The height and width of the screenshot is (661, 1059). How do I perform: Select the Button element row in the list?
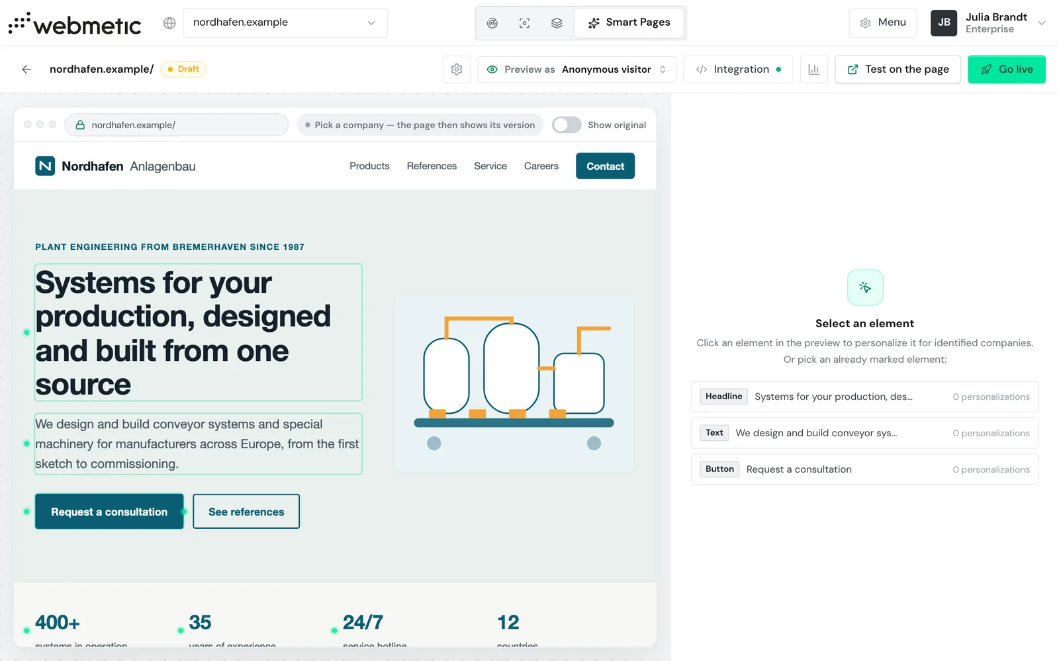coord(865,469)
